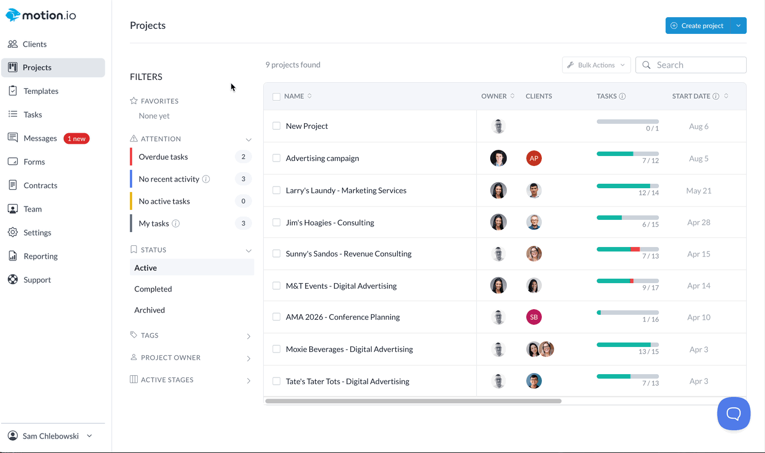Click the project Search field
Viewport: 765px width, 453px height.
(x=697, y=65)
